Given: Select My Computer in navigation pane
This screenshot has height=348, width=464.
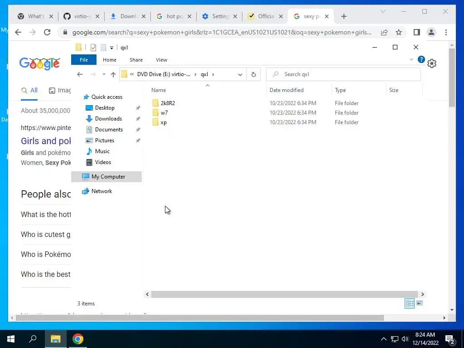Looking at the screenshot, I should [x=106, y=177].
